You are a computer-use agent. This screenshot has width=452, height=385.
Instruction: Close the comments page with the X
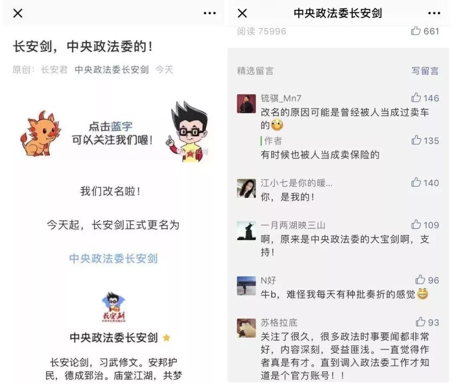[x=242, y=13]
